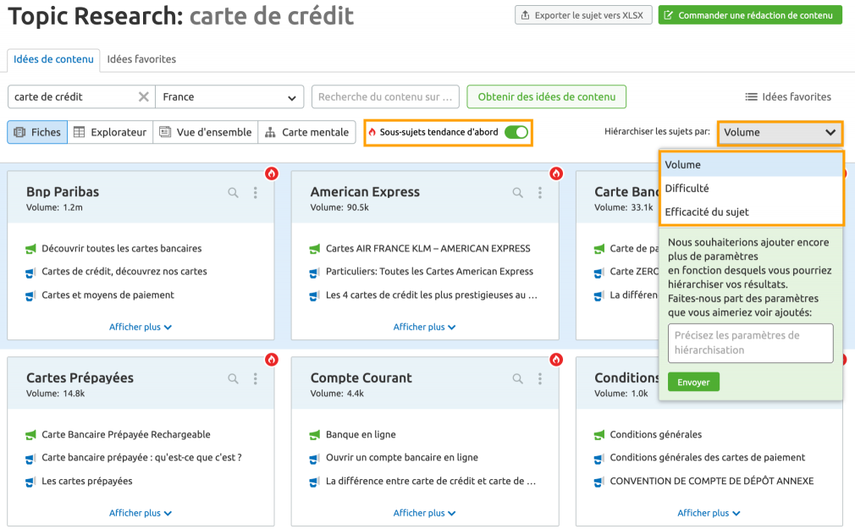Click search icon on Cartes Prépayées card

click(233, 378)
